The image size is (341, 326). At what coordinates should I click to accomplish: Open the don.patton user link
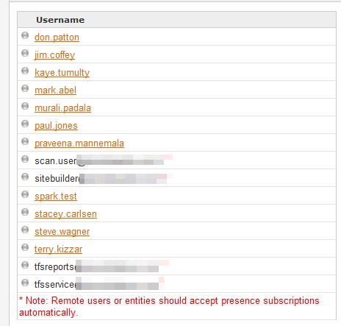57,38
